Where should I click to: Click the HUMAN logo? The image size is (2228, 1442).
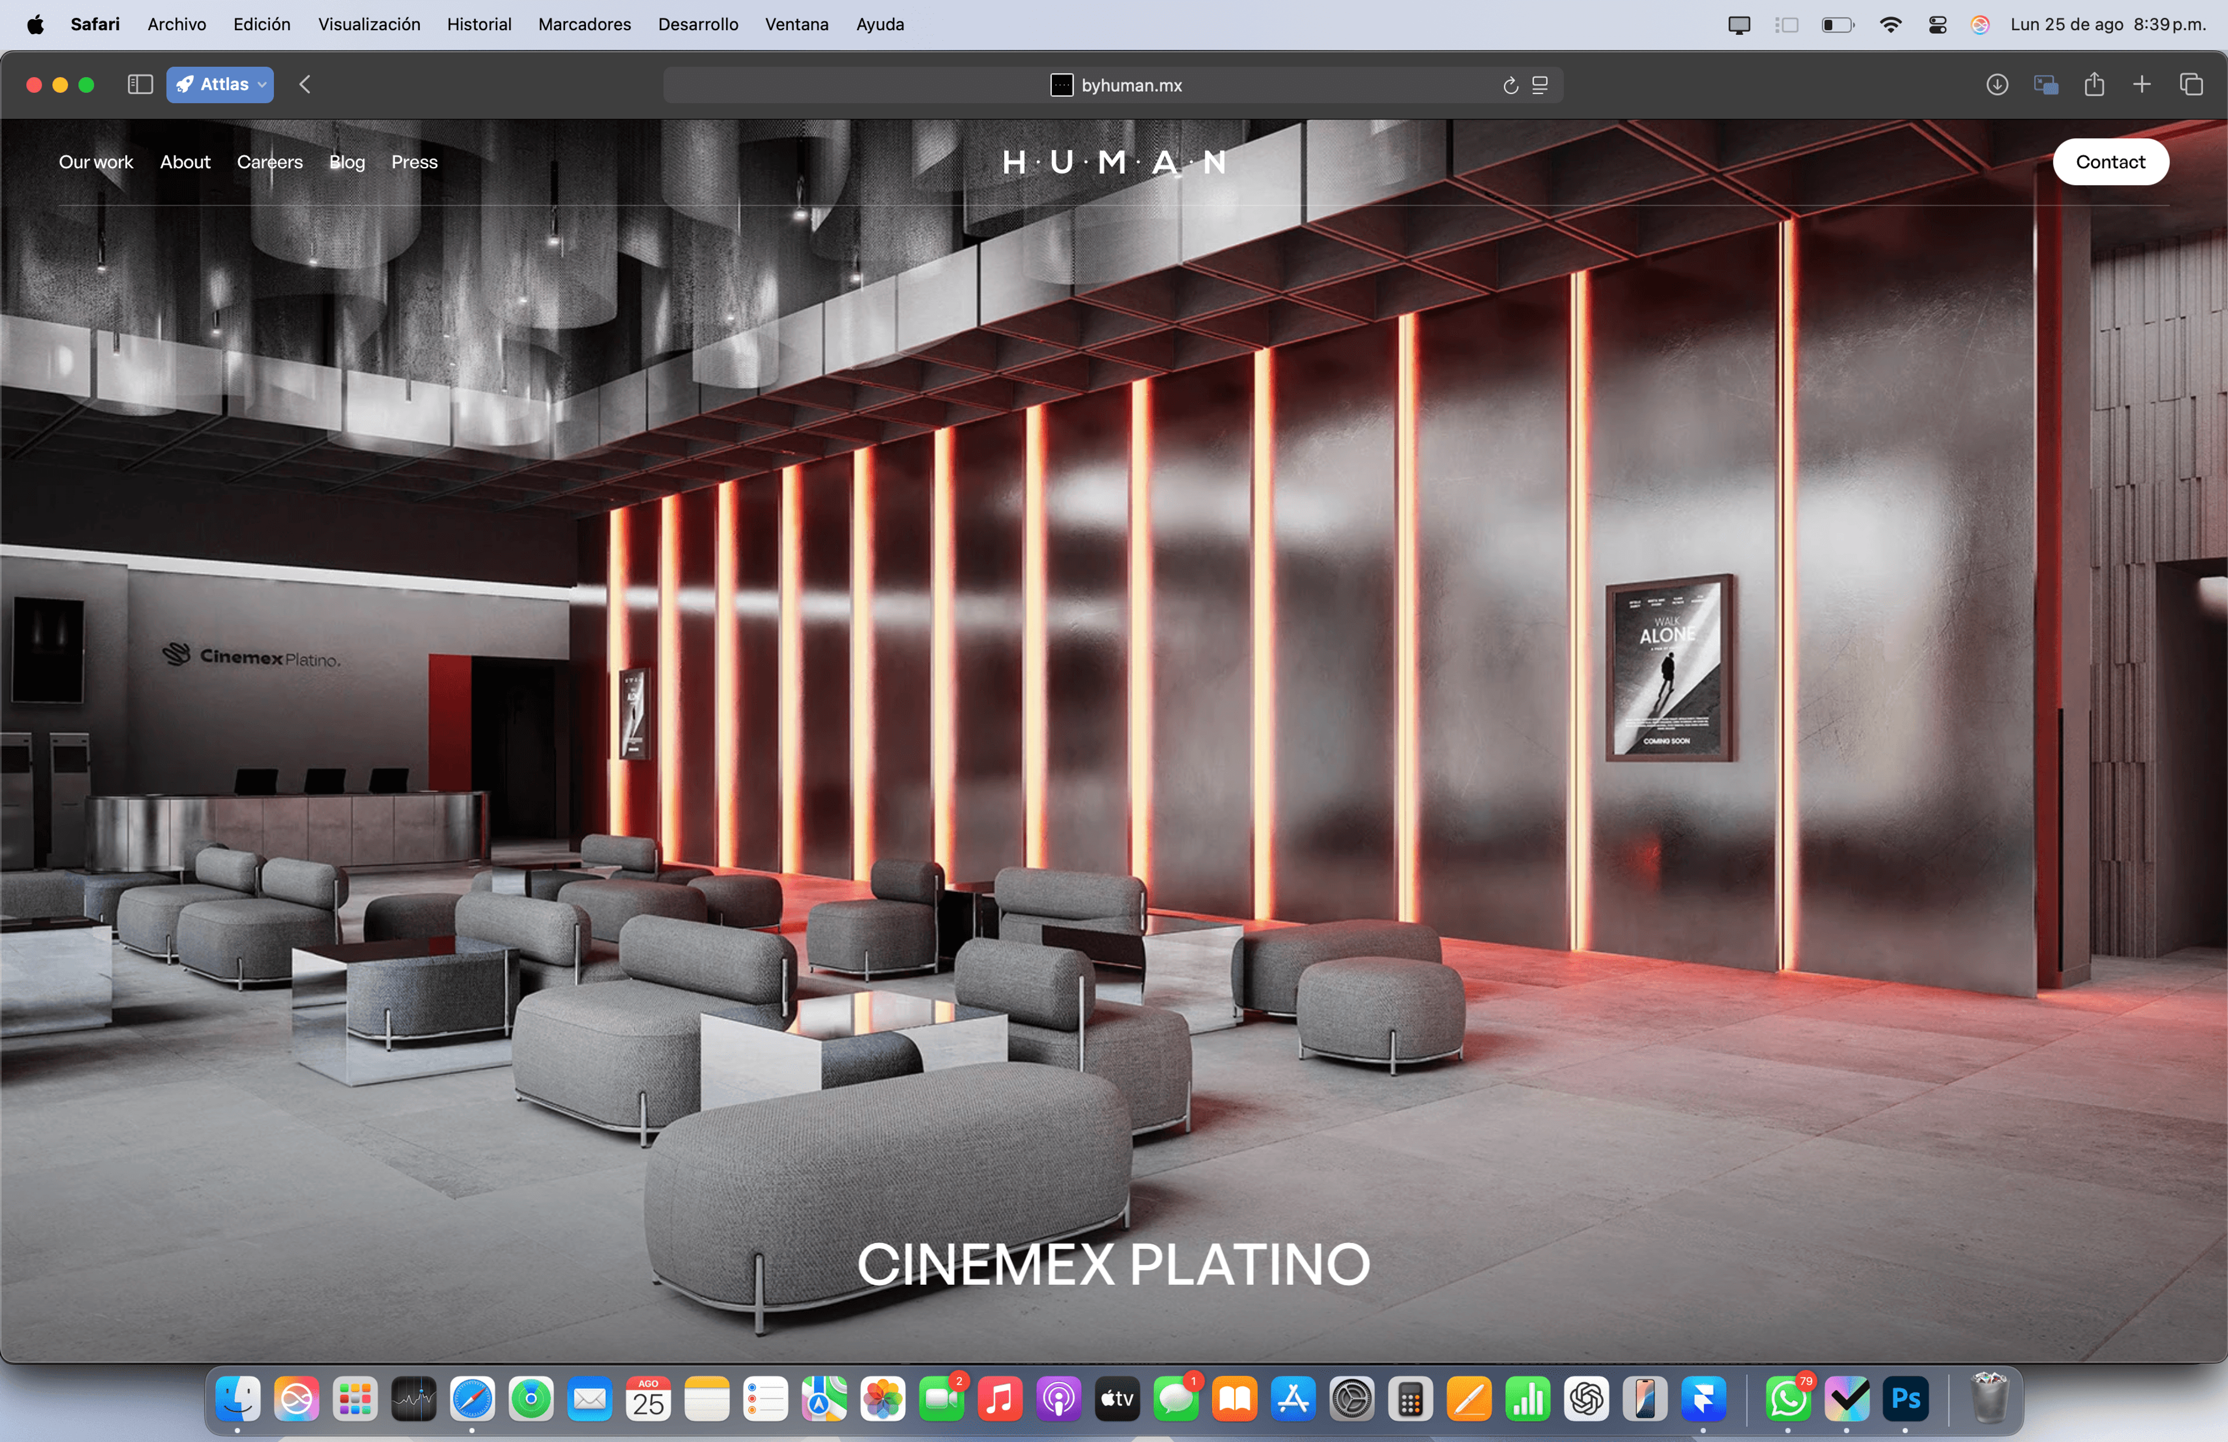[x=1113, y=162]
